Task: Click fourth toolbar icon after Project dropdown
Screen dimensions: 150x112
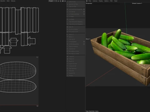Action: click(65, 1)
